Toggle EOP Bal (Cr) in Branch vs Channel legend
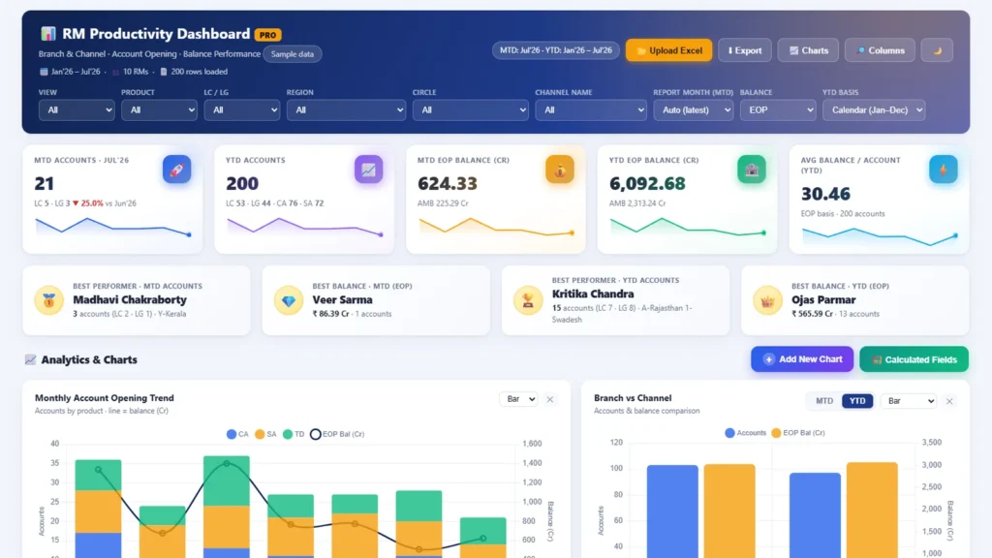Image resolution: width=992 pixels, height=558 pixels. click(798, 433)
